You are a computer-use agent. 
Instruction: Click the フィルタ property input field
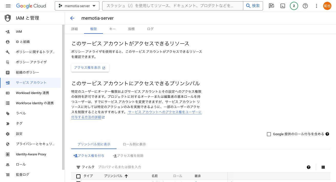point(200,167)
